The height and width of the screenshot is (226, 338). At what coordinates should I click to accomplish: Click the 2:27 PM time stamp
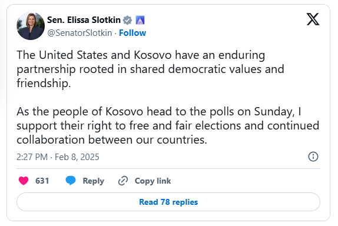tap(32, 157)
